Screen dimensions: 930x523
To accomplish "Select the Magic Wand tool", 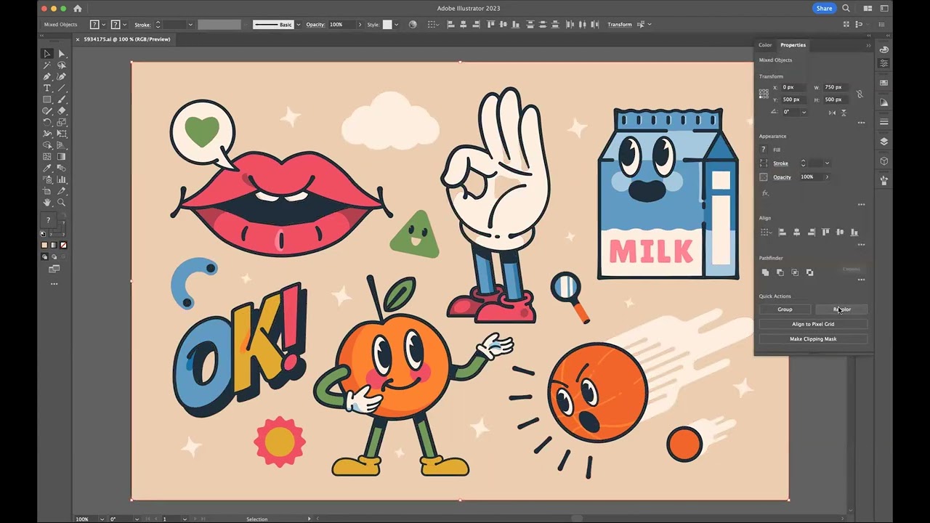I will point(47,65).
